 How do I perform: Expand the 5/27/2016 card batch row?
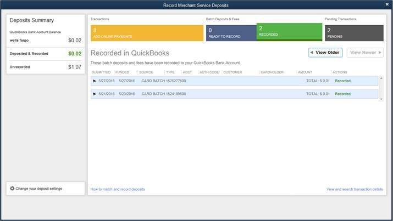95,81
